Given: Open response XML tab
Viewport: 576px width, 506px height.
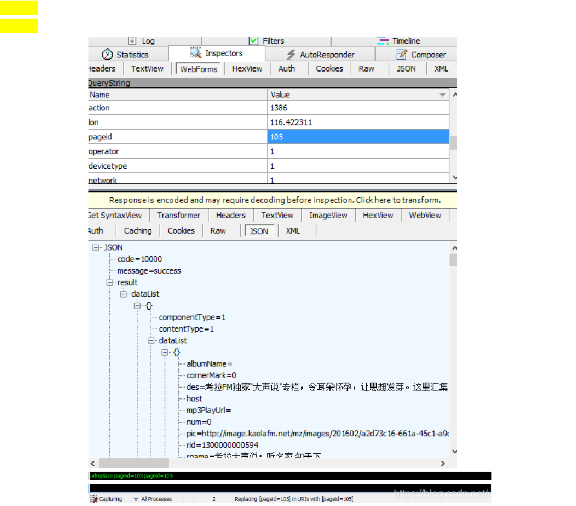Looking at the screenshot, I should (293, 230).
